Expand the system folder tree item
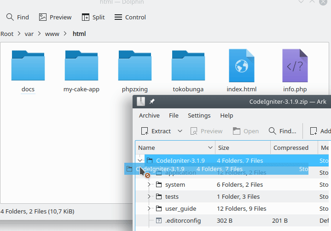 pos(149,184)
